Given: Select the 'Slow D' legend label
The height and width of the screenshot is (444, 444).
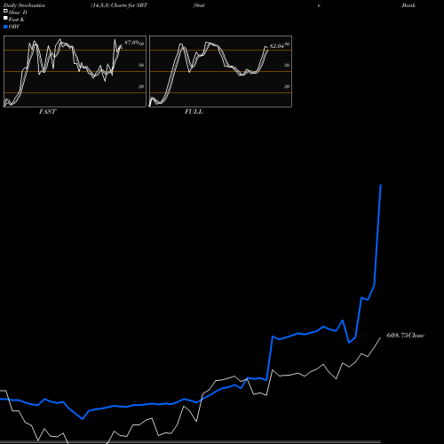Looking at the screenshot, I should tap(18, 12).
